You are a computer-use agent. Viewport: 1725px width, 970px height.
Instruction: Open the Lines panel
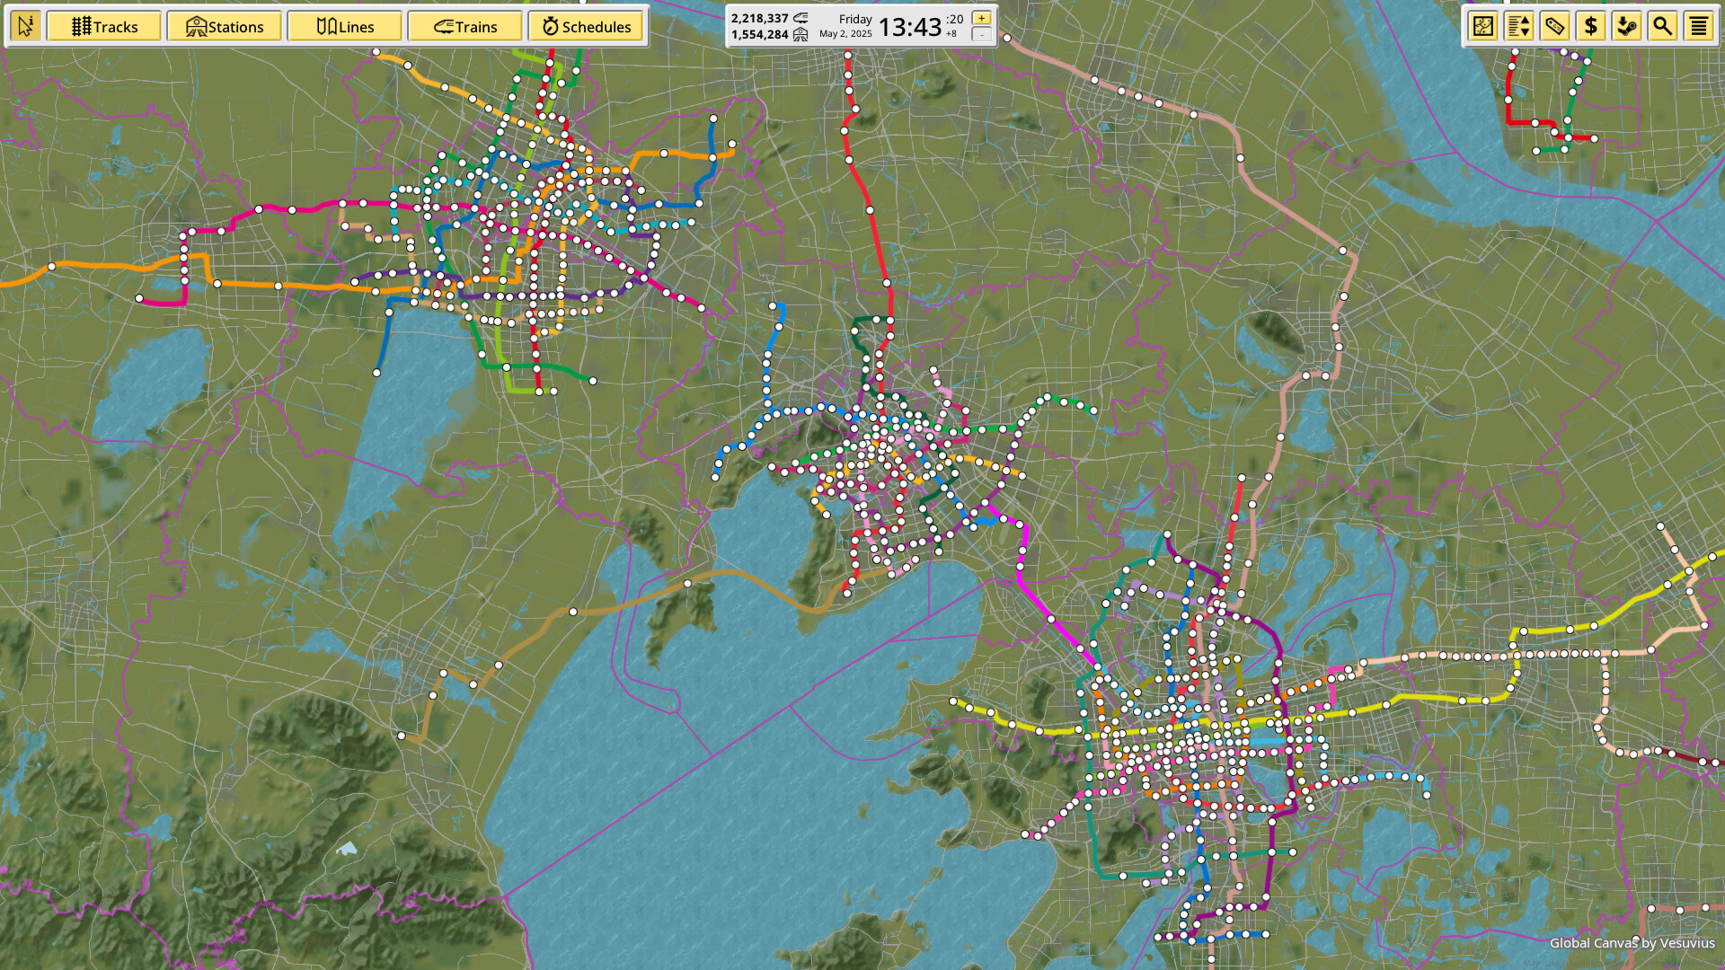click(x=344, y=26)
